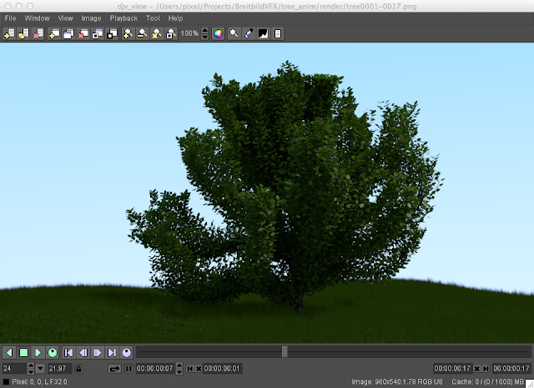
Task: Click the reload file icon
Action: tap(23, 33)
